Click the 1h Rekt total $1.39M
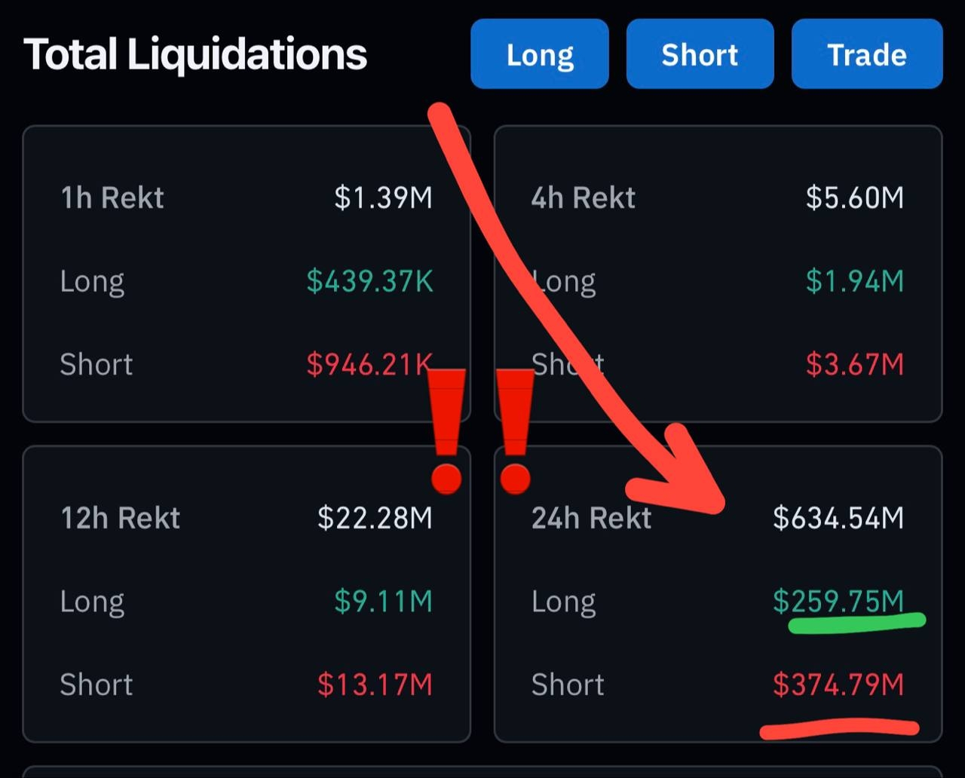965x778 pixels. 384,198
